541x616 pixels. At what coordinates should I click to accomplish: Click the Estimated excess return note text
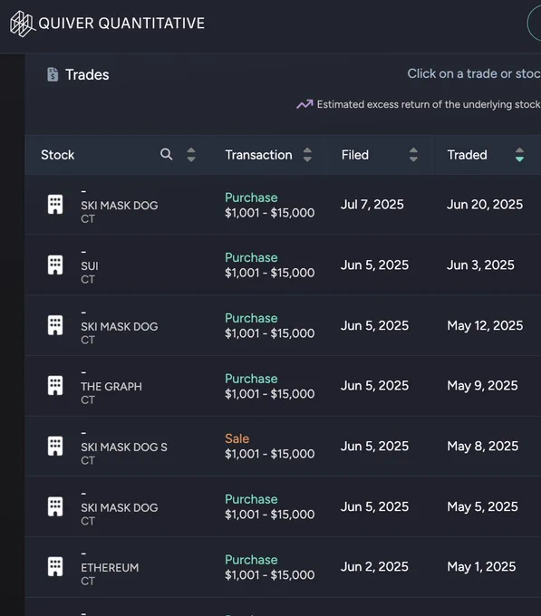pyautogui.click(x=429, y=104)
